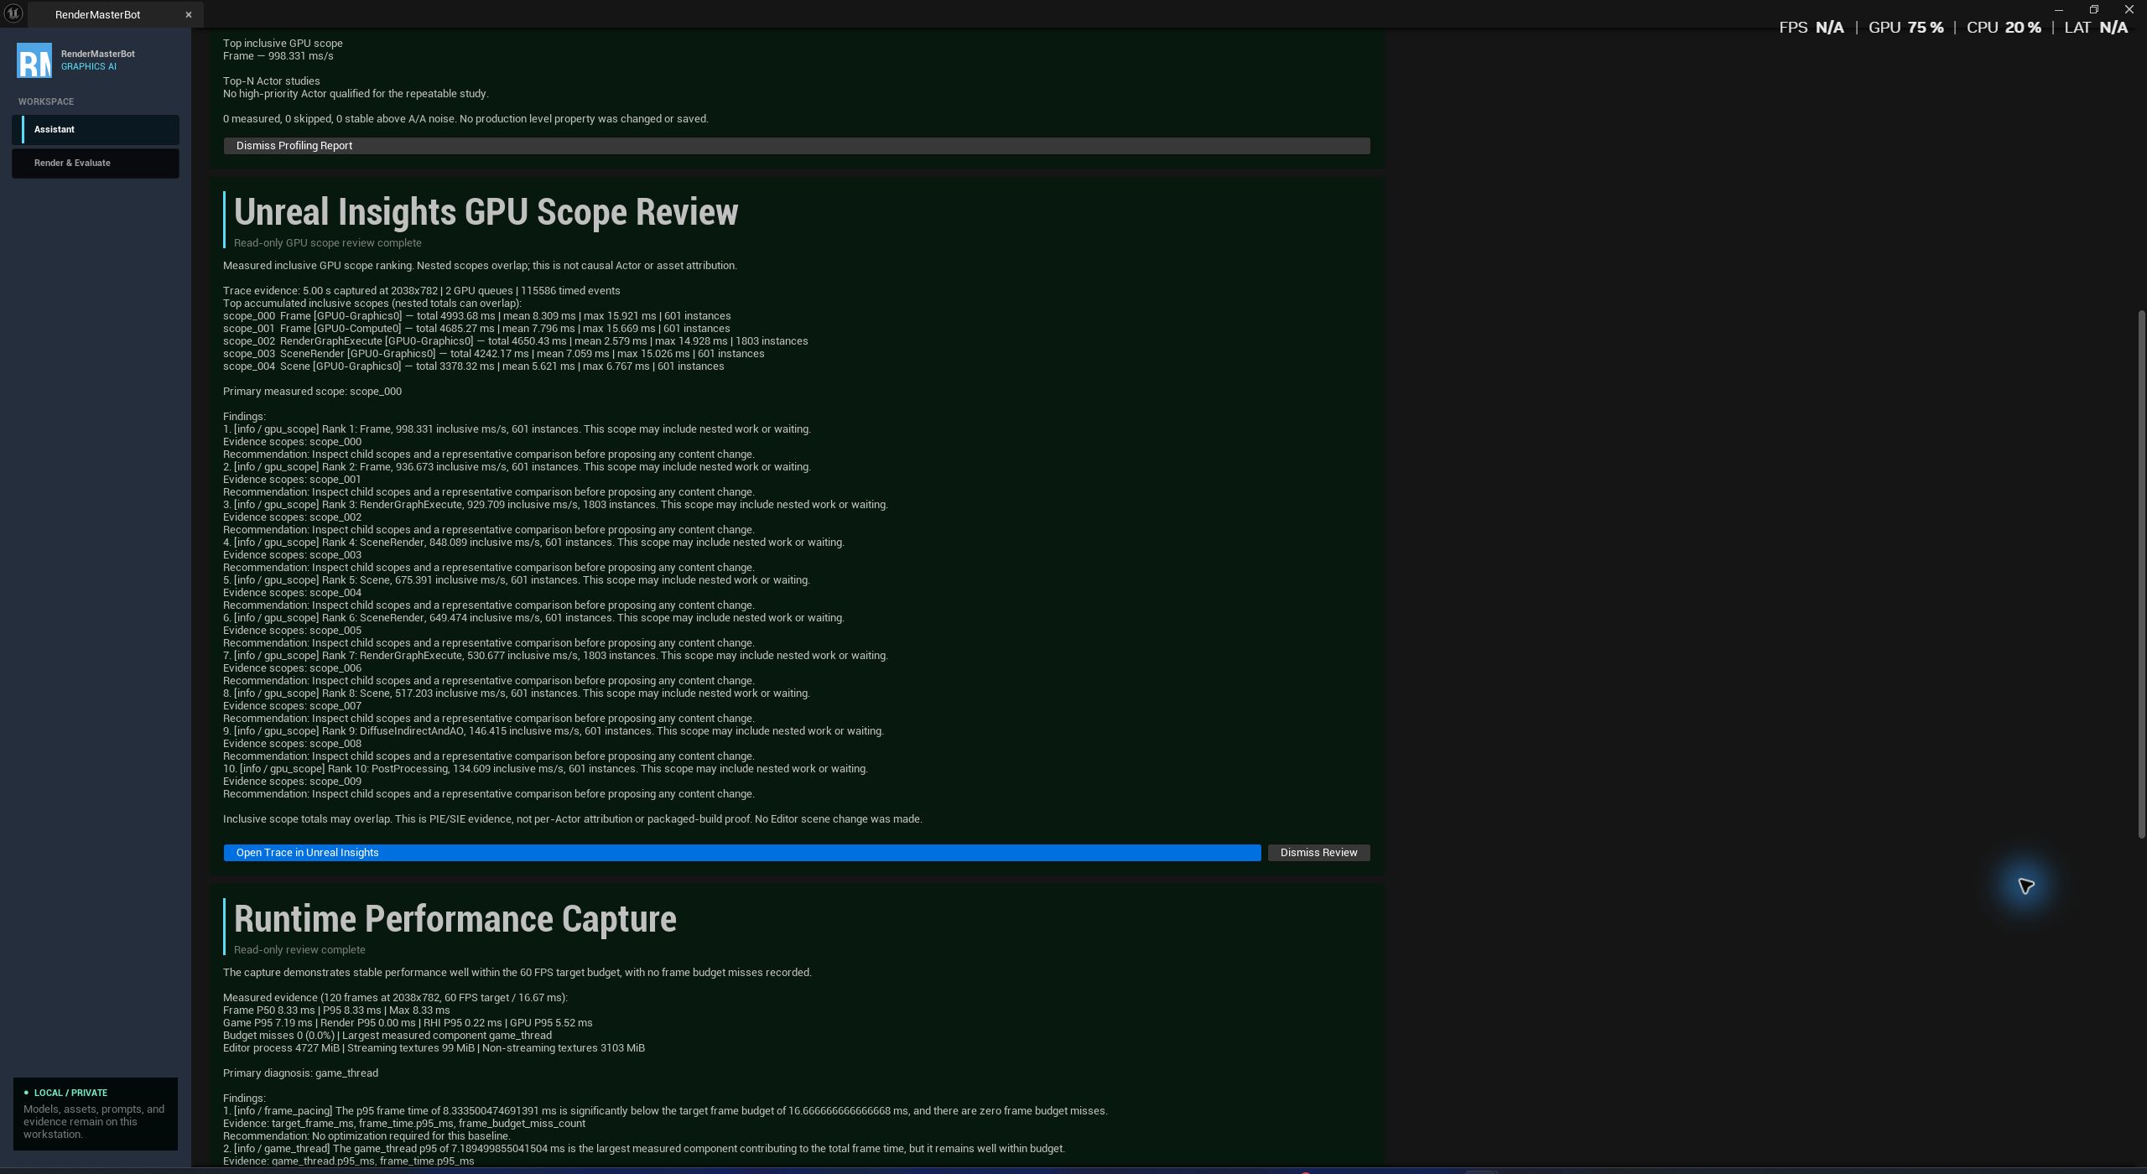Click the 'Budget misses 0 (0.0%)' line

click(387, 1036)
